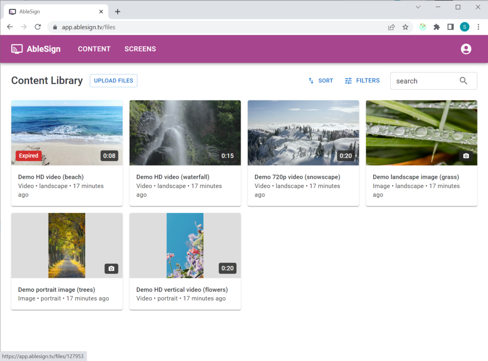Toggle the browser side panel icon
488x361 pixels.
[x=450, y=27]
